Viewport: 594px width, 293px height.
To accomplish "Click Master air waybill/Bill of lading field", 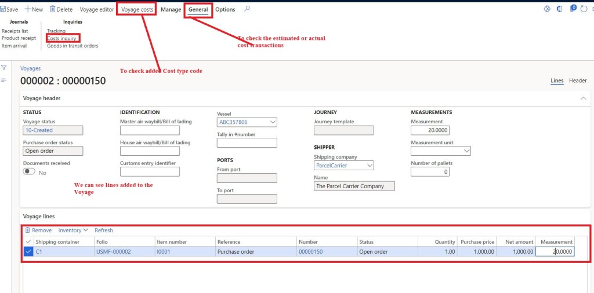I will (x=150, y=130).
